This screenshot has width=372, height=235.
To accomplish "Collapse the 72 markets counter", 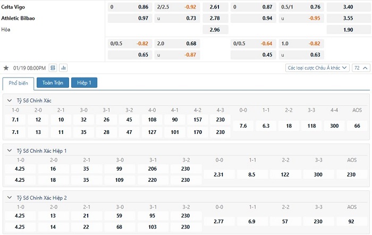I will [361, 68].
